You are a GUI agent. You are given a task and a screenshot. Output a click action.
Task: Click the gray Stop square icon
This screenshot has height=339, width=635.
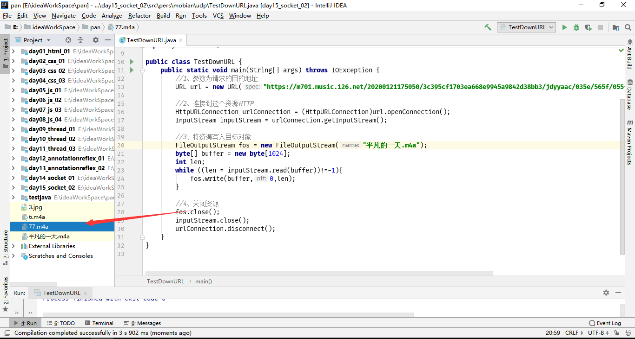[x=601, y=27]
